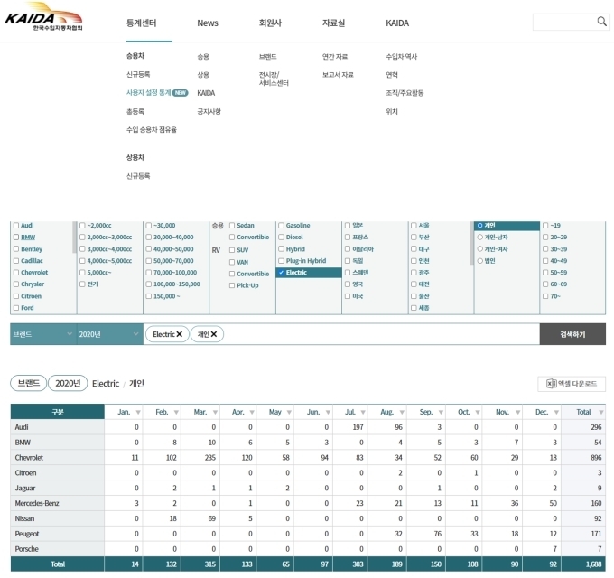Sort by Apr. column arrow
This screenshot has width=614, height=578.
pos(252,413)
